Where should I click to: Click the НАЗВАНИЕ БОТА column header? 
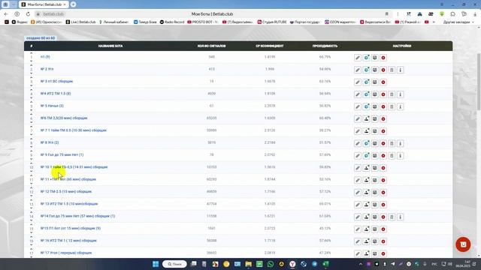110,46
